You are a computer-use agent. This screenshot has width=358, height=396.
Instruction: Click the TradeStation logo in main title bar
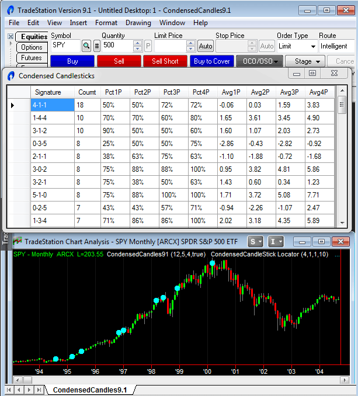(x=11, y=10)
